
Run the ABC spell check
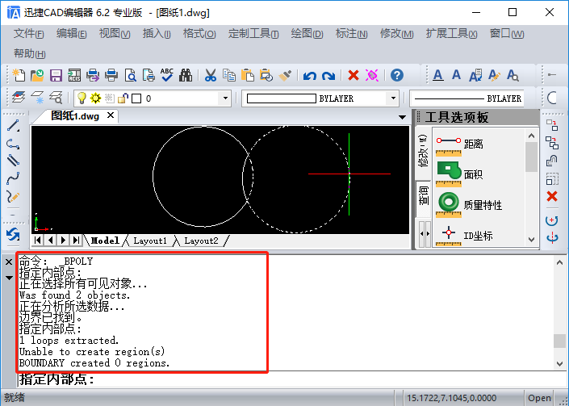167,75
